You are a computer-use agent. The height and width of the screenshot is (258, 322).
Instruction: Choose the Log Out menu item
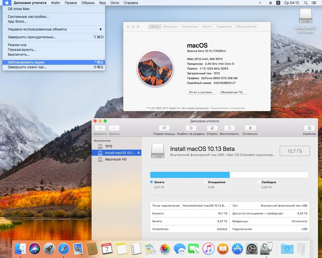(54, 67)
